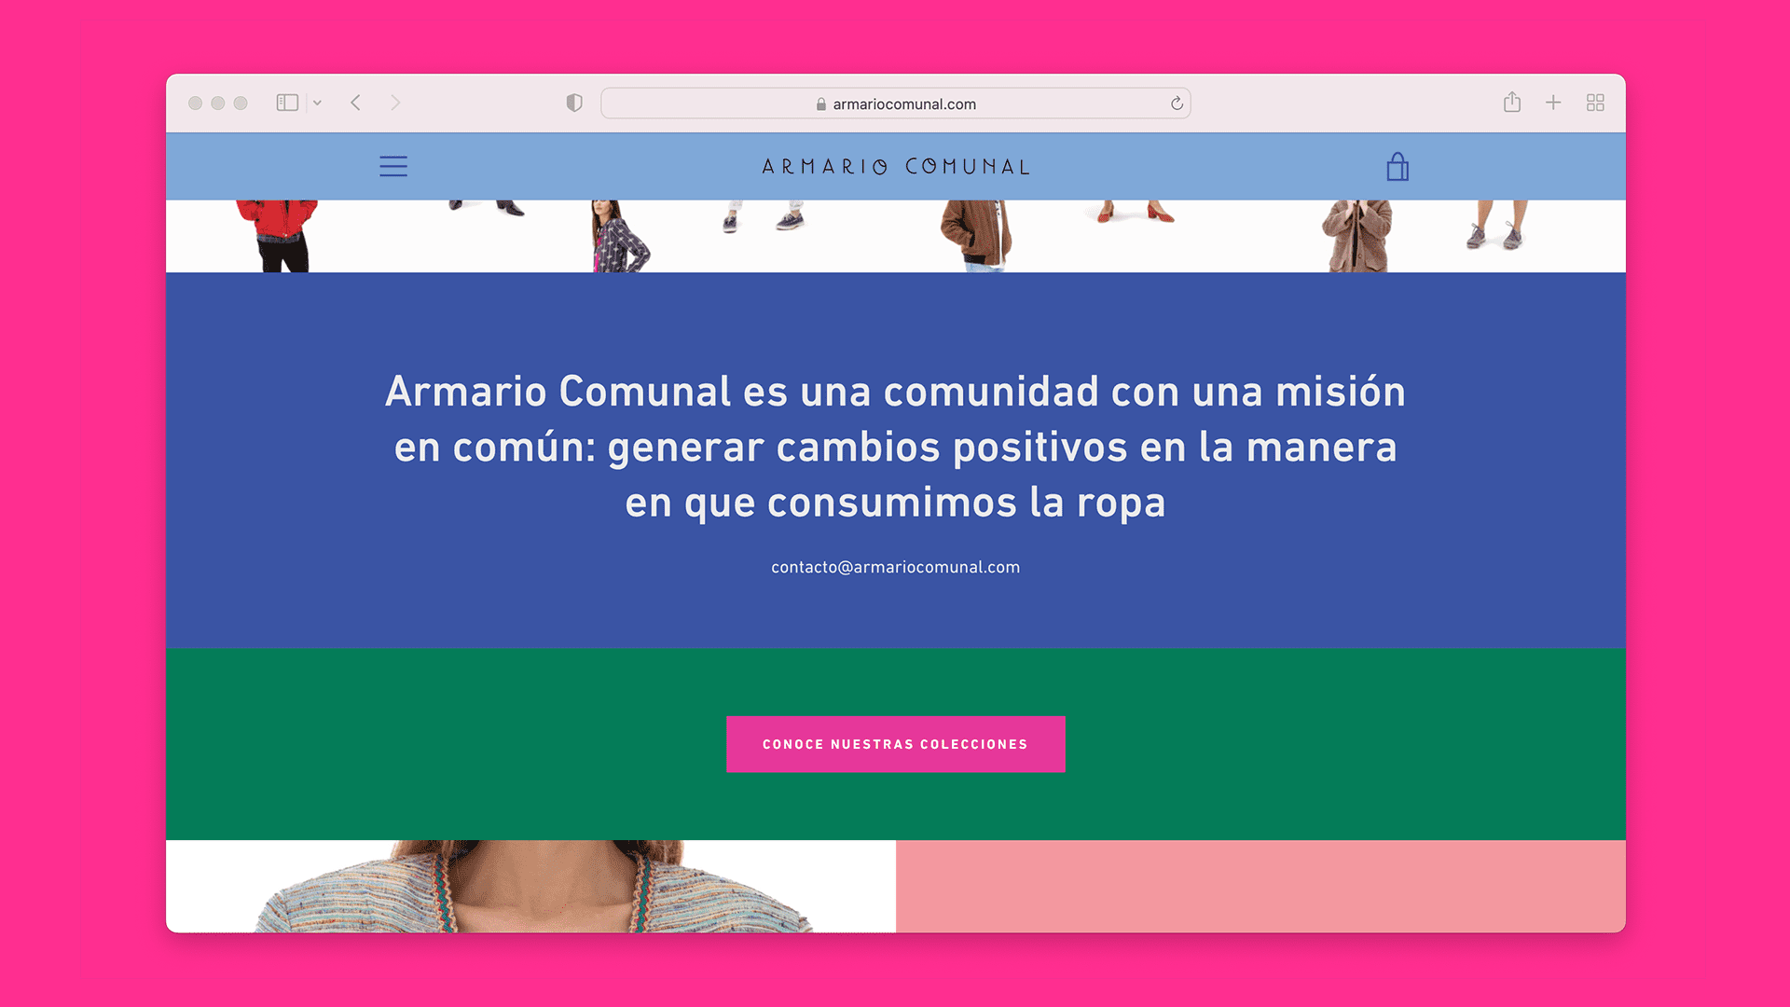Click the contacto@armariocomunal.com email link
The width and height of the screenshot is (1790, 1007).
tap(896, 567)
